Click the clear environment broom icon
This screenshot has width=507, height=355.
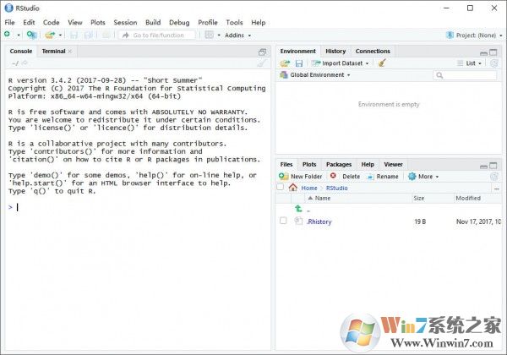(x=382, y=63)
